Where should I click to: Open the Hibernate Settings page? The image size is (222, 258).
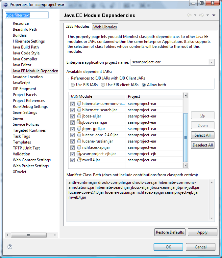29,41
